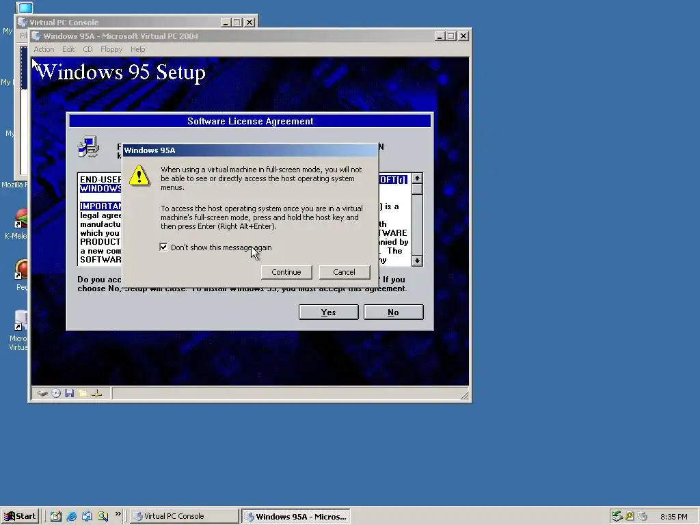
Task: Click the desktop icon above Virtual PC Console
Action: coord(25,8)
